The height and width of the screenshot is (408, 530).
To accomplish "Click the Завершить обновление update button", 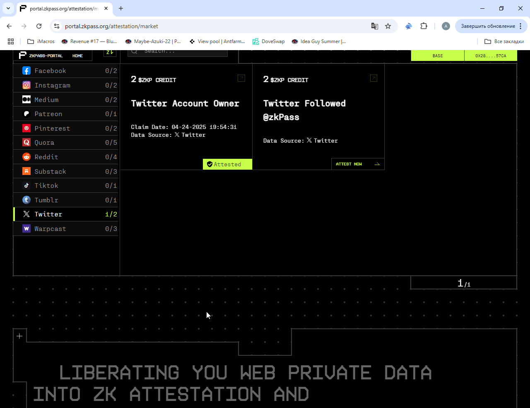I will (x=491, y=26).
